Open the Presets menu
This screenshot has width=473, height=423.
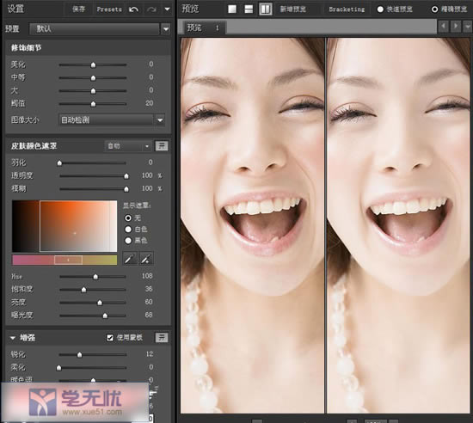click(109, 9)
